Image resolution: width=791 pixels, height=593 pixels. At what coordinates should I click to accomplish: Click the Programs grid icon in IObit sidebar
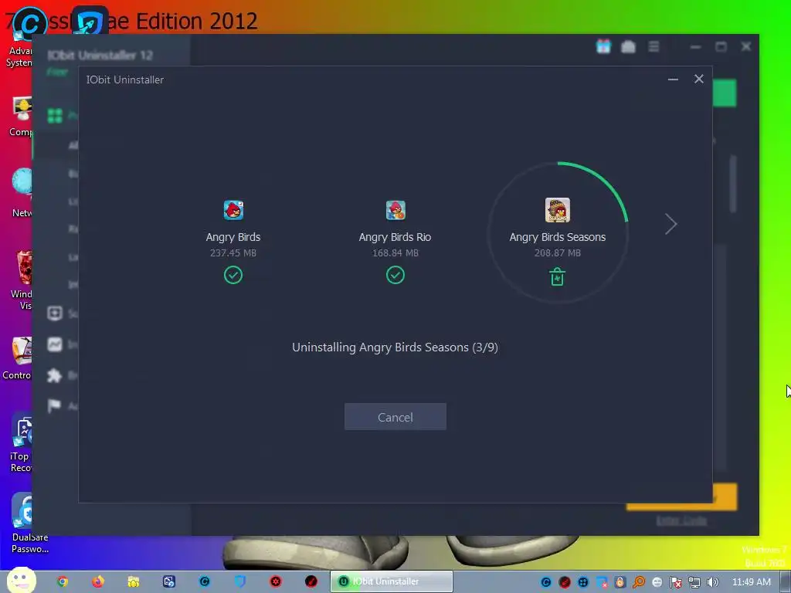point(55,116)
